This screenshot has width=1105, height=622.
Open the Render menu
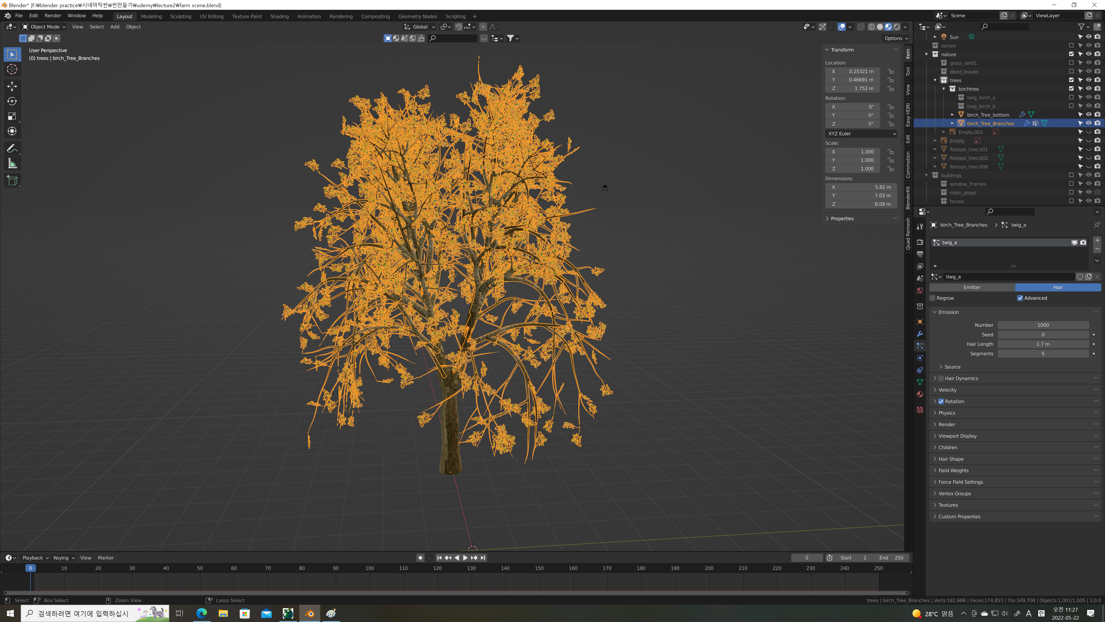pos(53,16)
